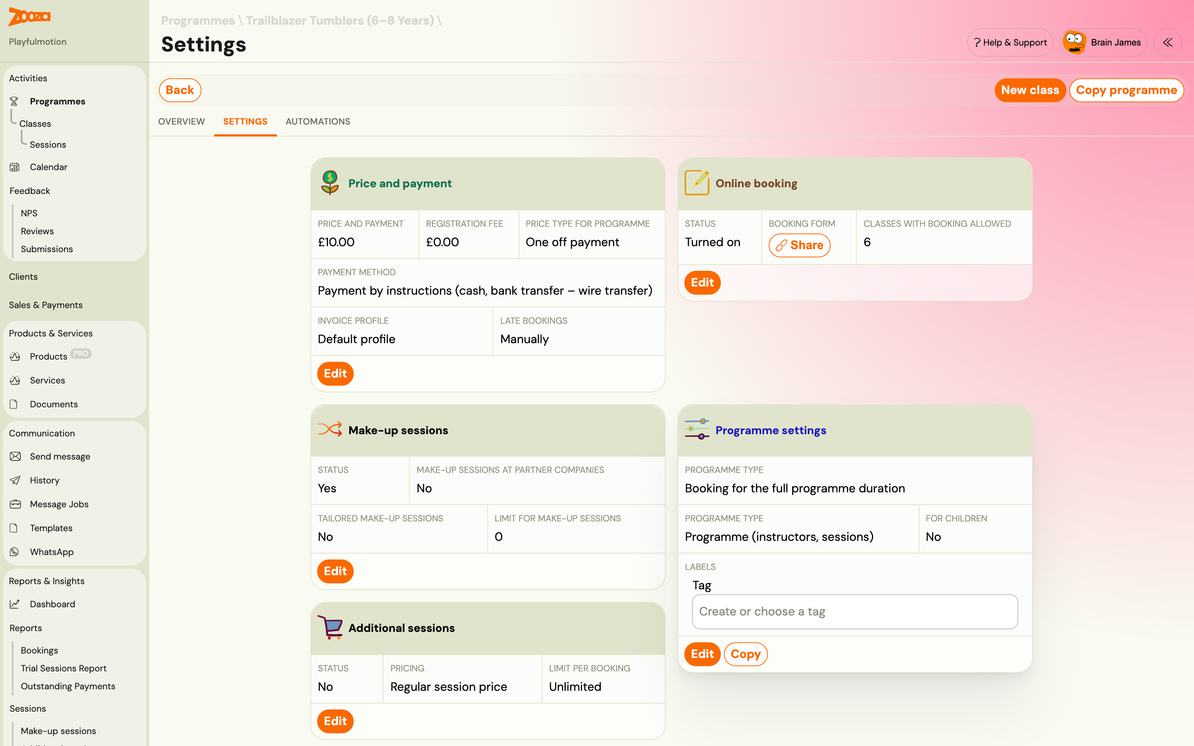Open Programmes trophy icon in sidebar
Image resolution: width=1194 pixels, height=746 pixels.
click(x=14, y=101)
